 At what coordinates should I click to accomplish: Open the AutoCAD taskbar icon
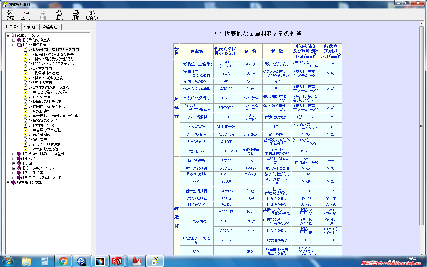[x=136, y=261]
